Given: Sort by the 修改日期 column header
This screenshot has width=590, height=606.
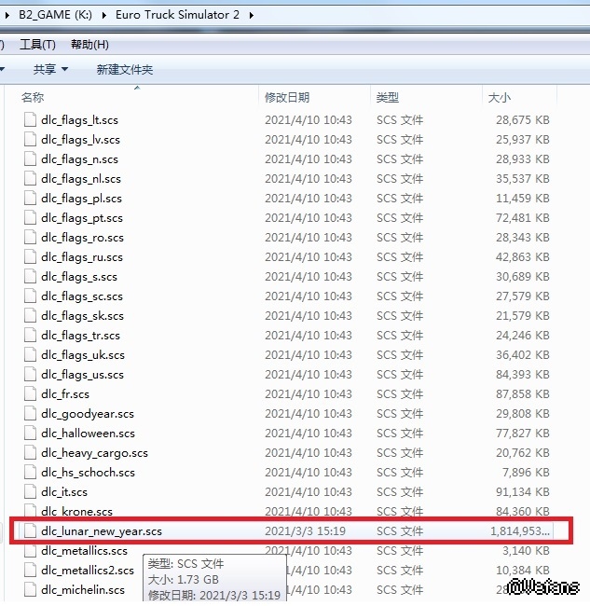Looking at the screenshot, I should coord(287,97).
